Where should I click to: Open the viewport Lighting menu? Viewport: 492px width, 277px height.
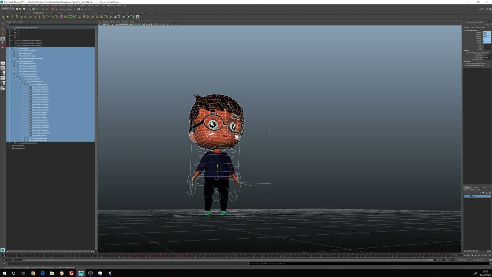coord(112,22)
